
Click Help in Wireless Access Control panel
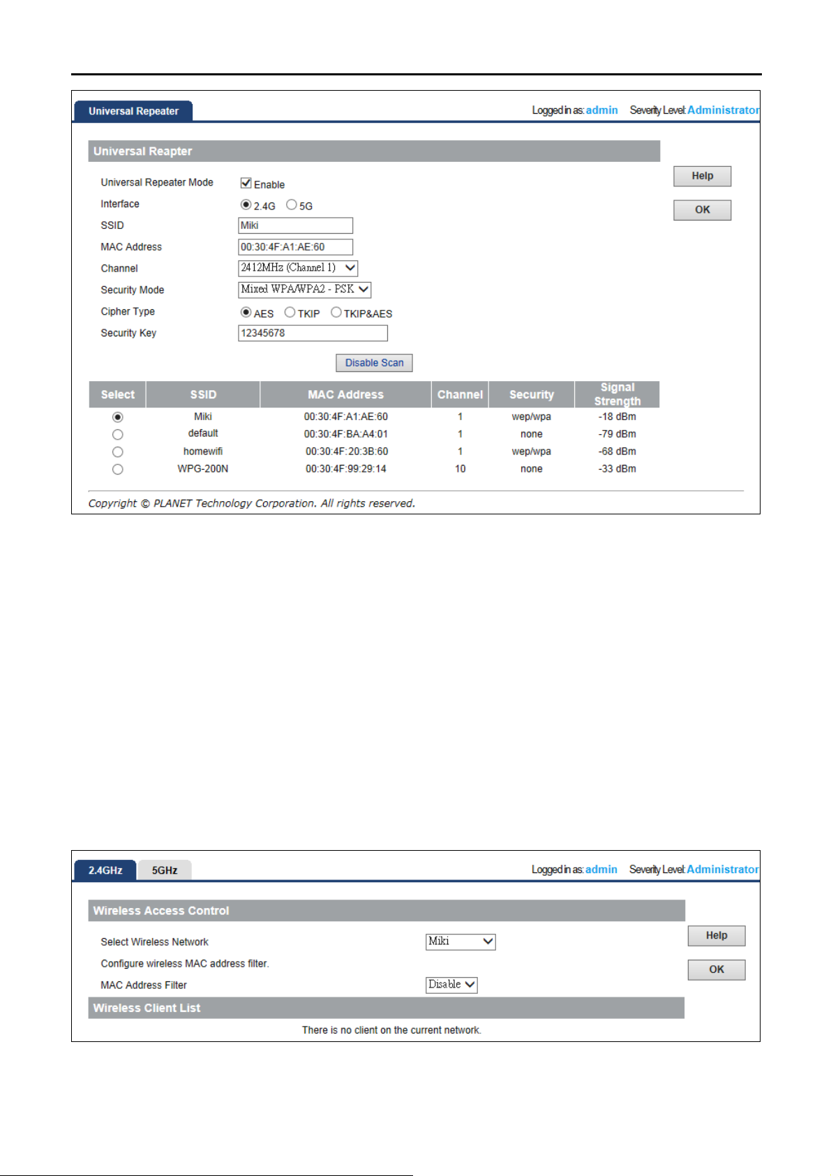click(x=716, y=936)
